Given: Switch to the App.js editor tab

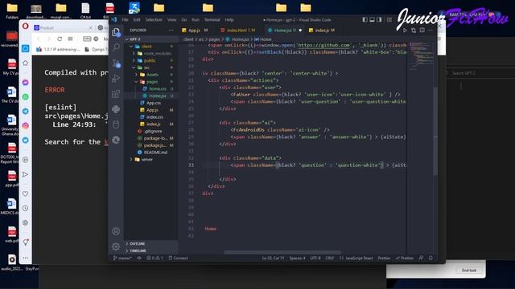Looking at the screenshot, I should click(195, 31).
